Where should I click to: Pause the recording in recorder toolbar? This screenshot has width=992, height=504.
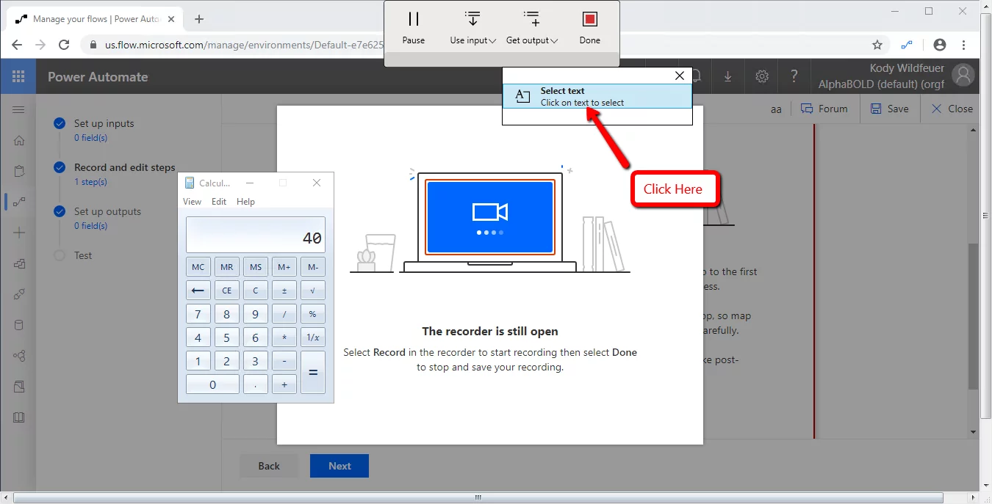click(x=413, y=28)
